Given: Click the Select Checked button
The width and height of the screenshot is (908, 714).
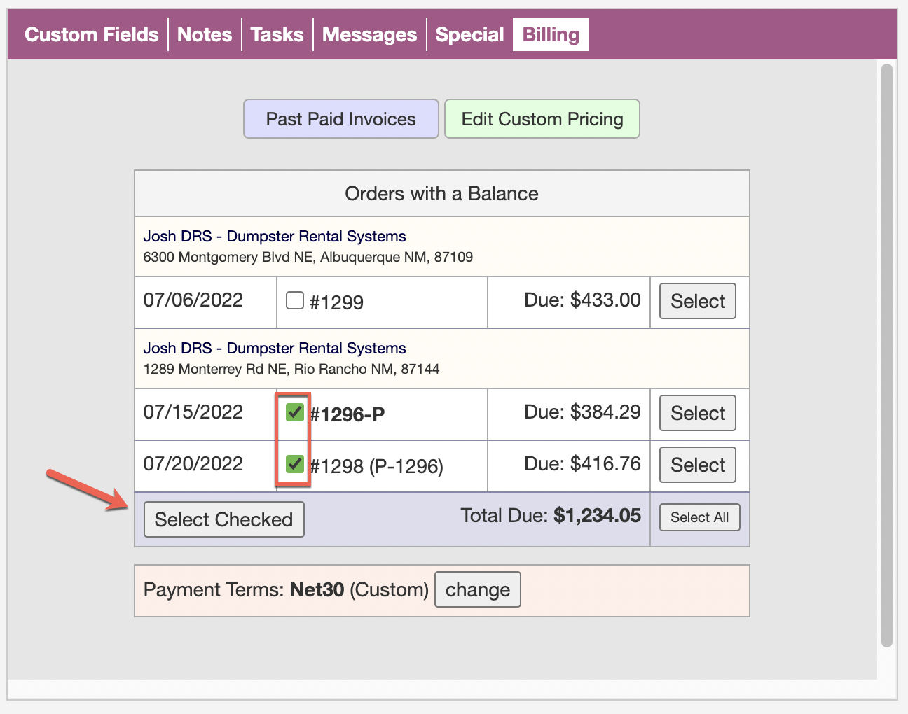Looking at the screenshot, I should click(x=223, y=519).
